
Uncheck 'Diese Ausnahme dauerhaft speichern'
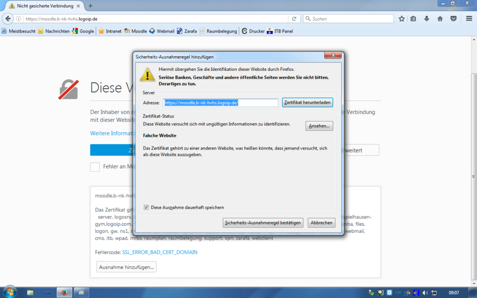(x=146, y=207)
